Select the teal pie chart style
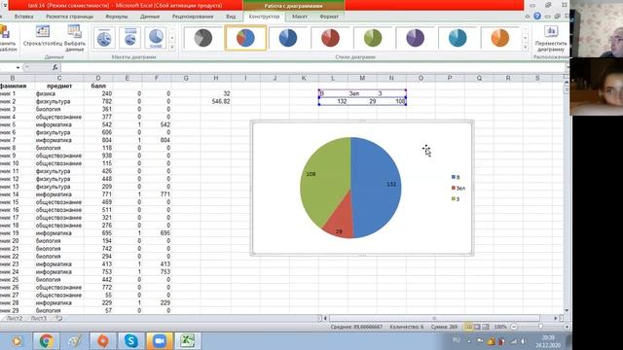The image size is (623, 350). click(458, 38)
